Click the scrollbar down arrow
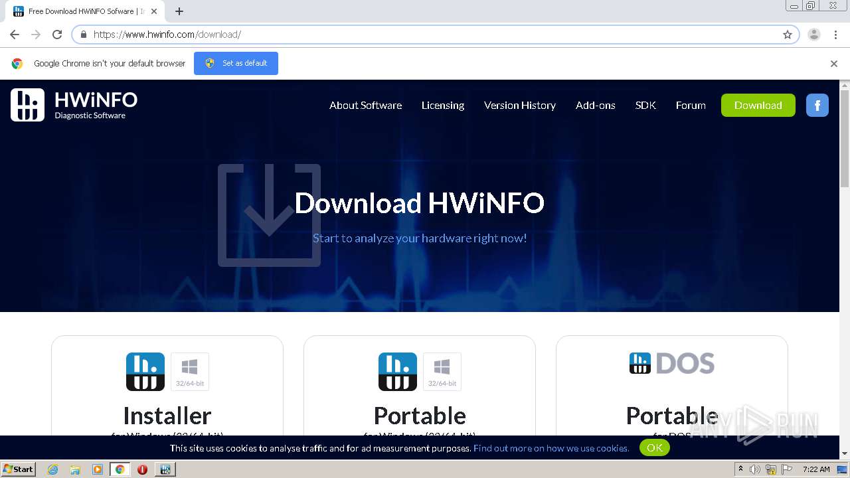 (845, 454)
